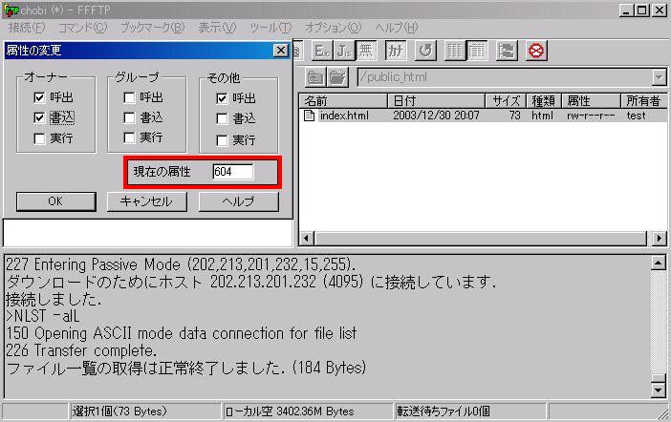
Task: Click the キャンセル (Cancel) button
Action: [146, 201]
